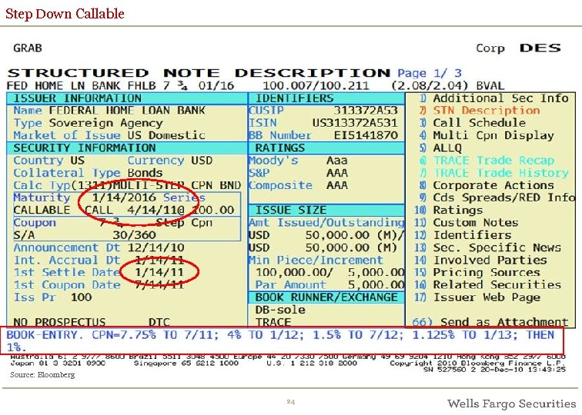The image size is (582, 415).
Task: Click the price quote 100.007/100.211
Action: tap(316, 85)
